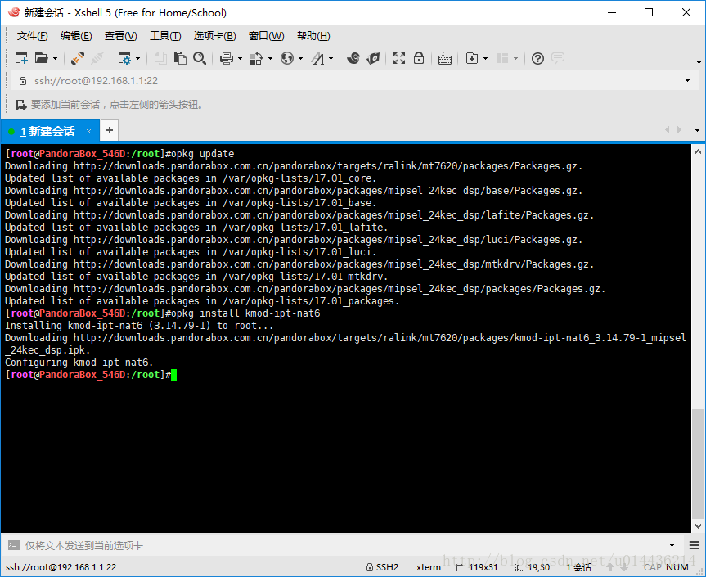This screenshot has height=577, width=706.
Task: Click the green terminal cursor at prompt
Action: tap(173, 375)
